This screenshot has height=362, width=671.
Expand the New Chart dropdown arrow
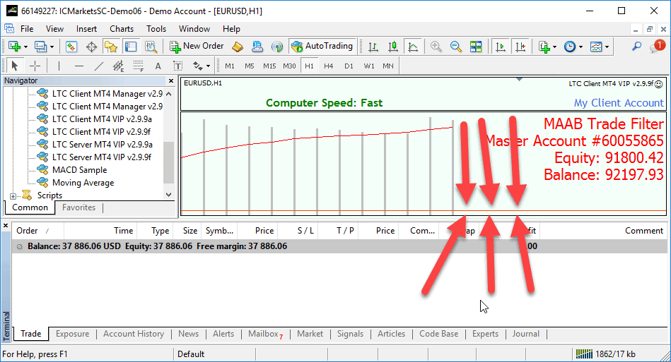(25, 47)
